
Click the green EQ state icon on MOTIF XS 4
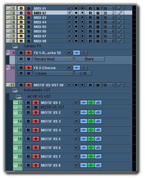click(91, 130)
